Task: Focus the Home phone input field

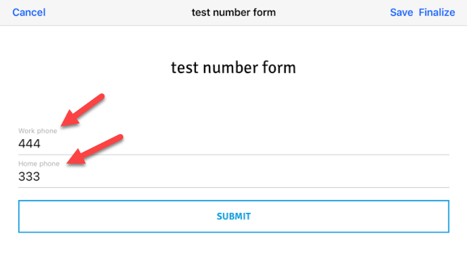Action: (x=233, y=176)
